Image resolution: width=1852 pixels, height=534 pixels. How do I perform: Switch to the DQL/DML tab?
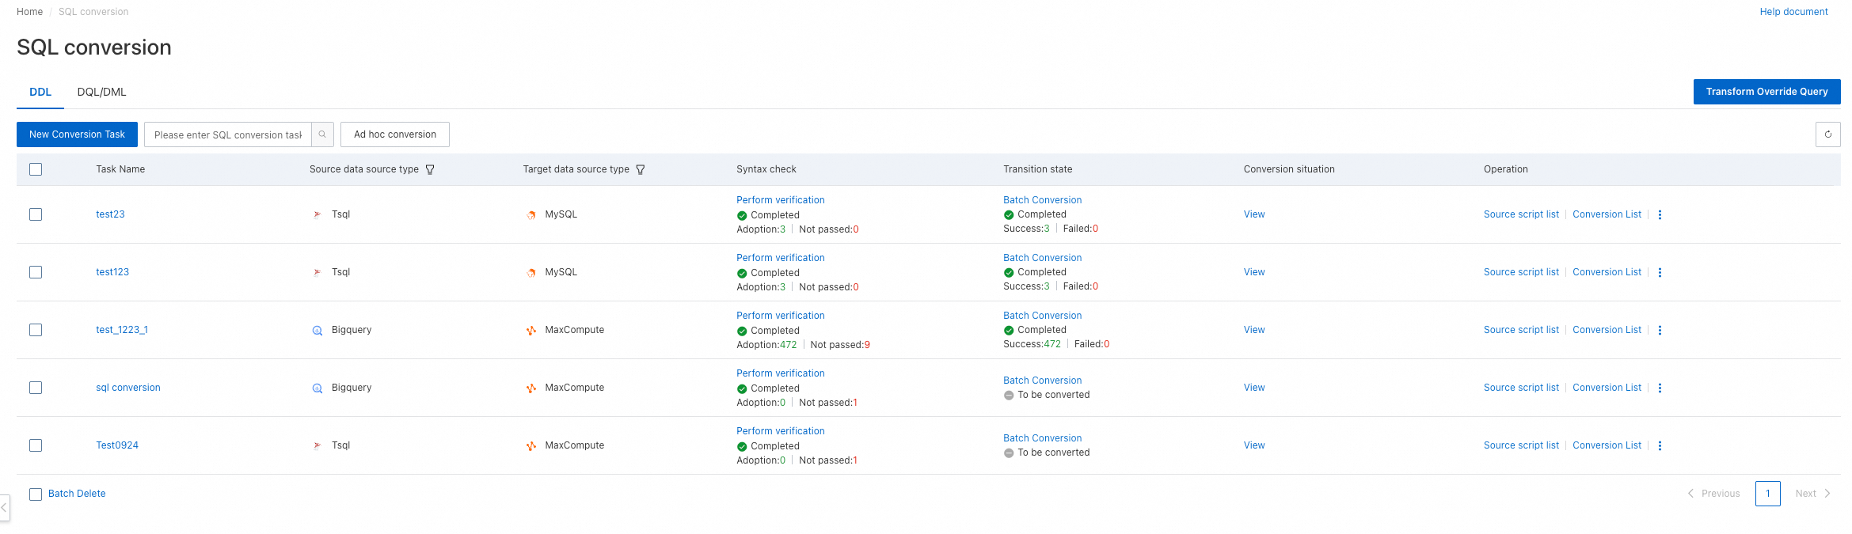pos(101,92)
